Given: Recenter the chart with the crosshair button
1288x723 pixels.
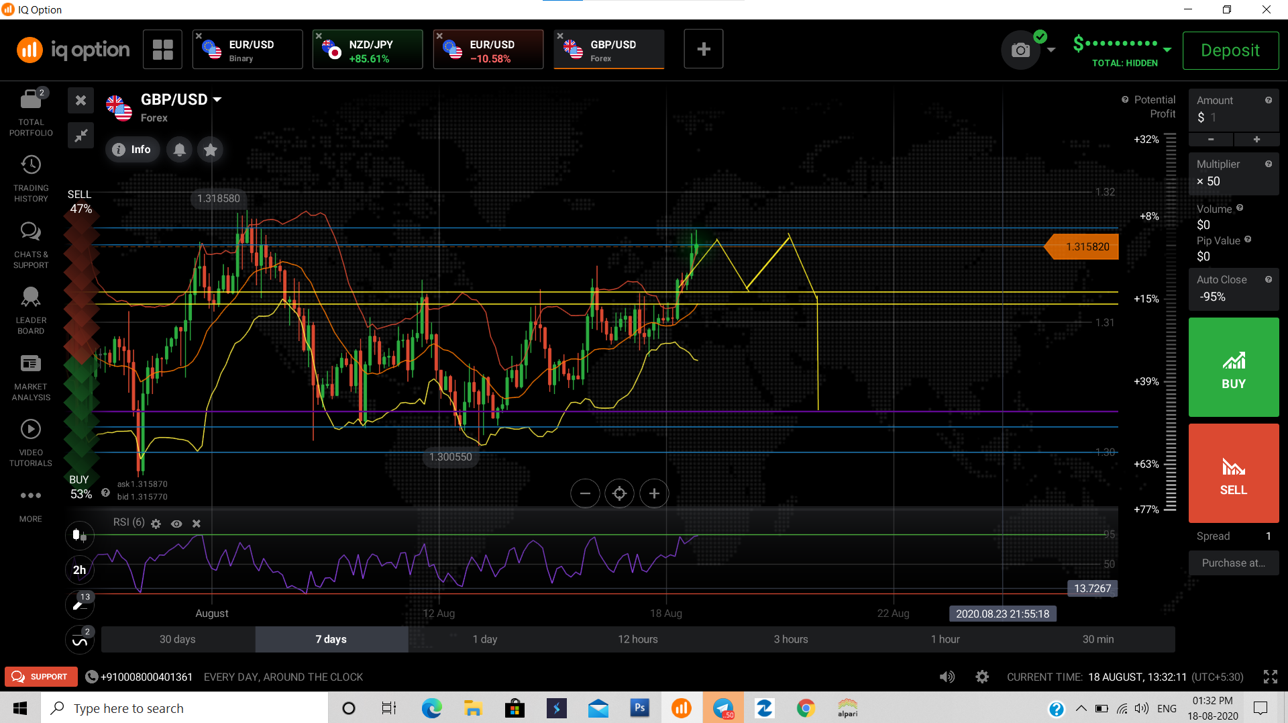Looking at the screenshot, I should (620, 494).
